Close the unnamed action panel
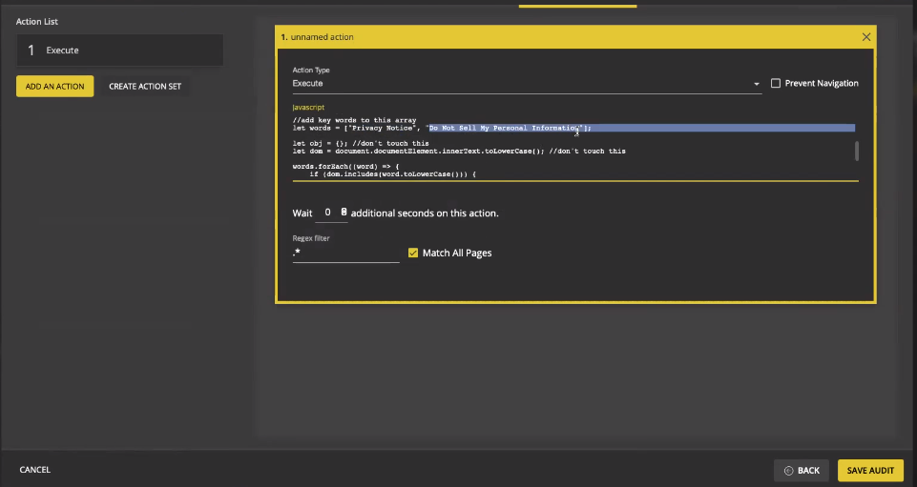917x487 pixels. 866,37
